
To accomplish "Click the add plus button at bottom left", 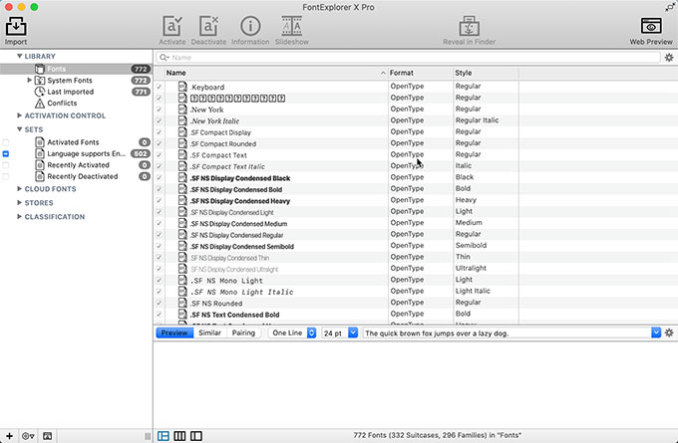I will 9,436.
